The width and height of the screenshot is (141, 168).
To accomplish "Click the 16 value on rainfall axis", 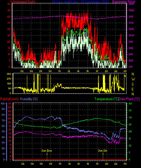I will (10, 130).
